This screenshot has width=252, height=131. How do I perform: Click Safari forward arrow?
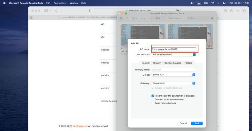point(62,10)
